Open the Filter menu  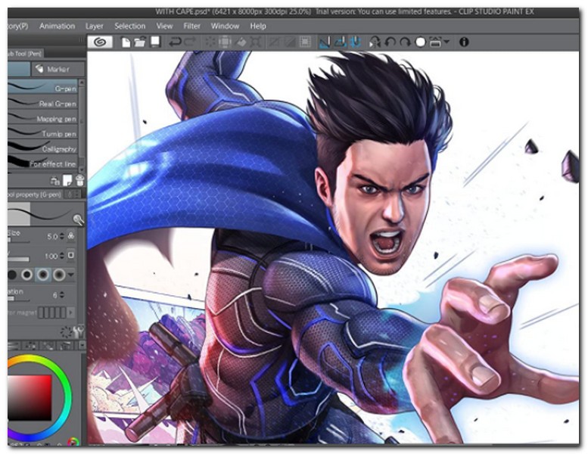[192, 26]
